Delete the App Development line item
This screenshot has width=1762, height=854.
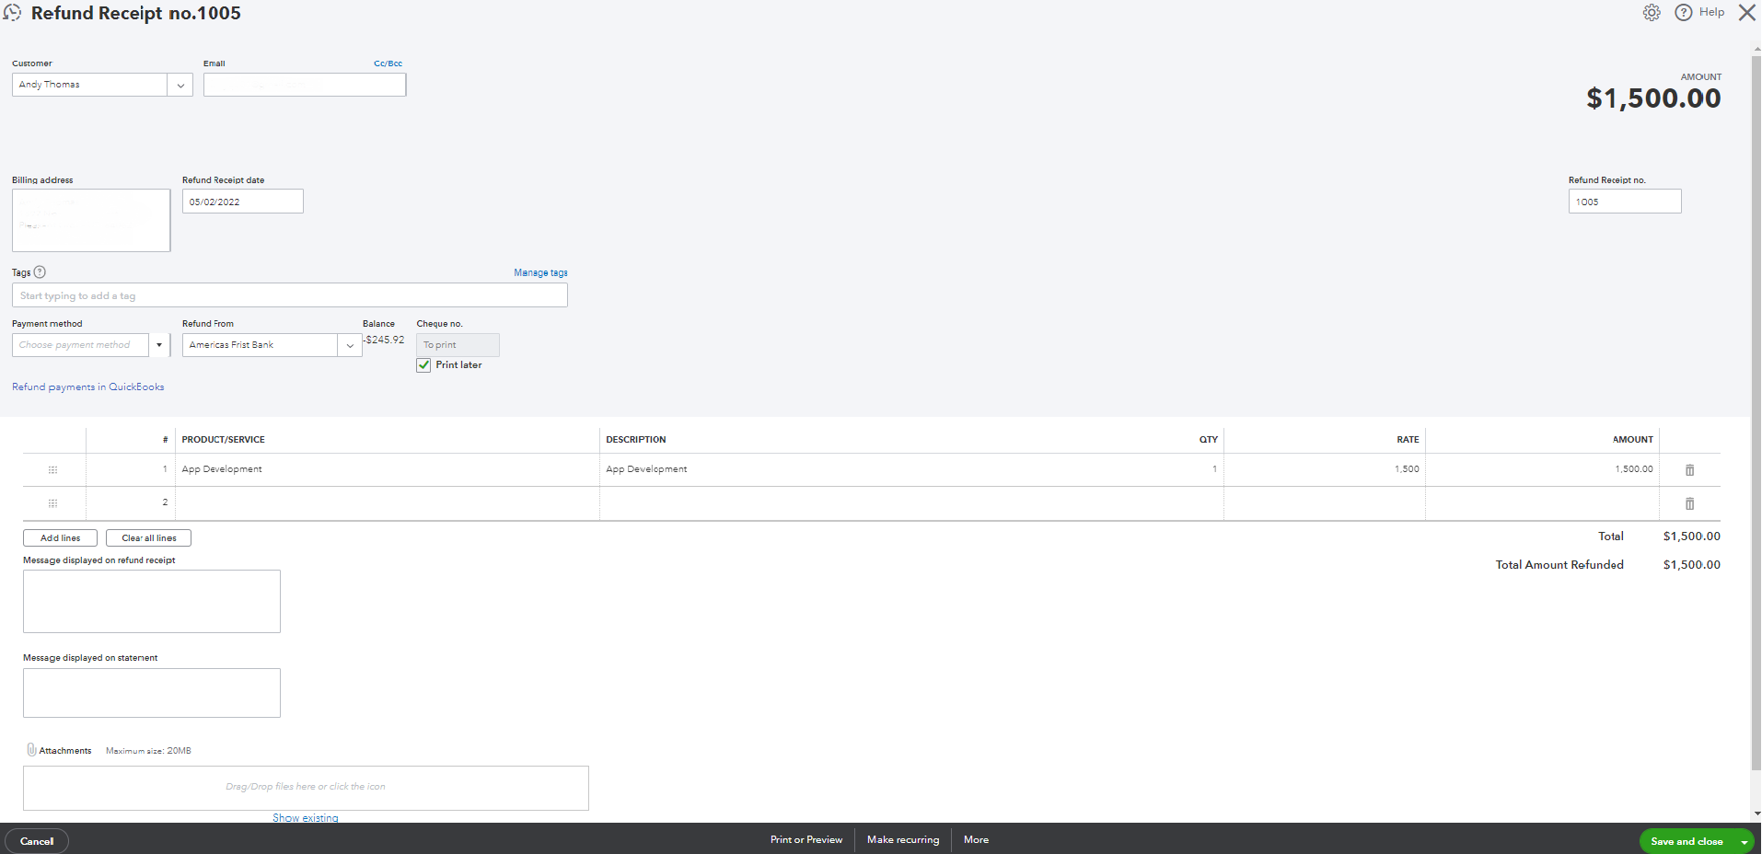1689,470
